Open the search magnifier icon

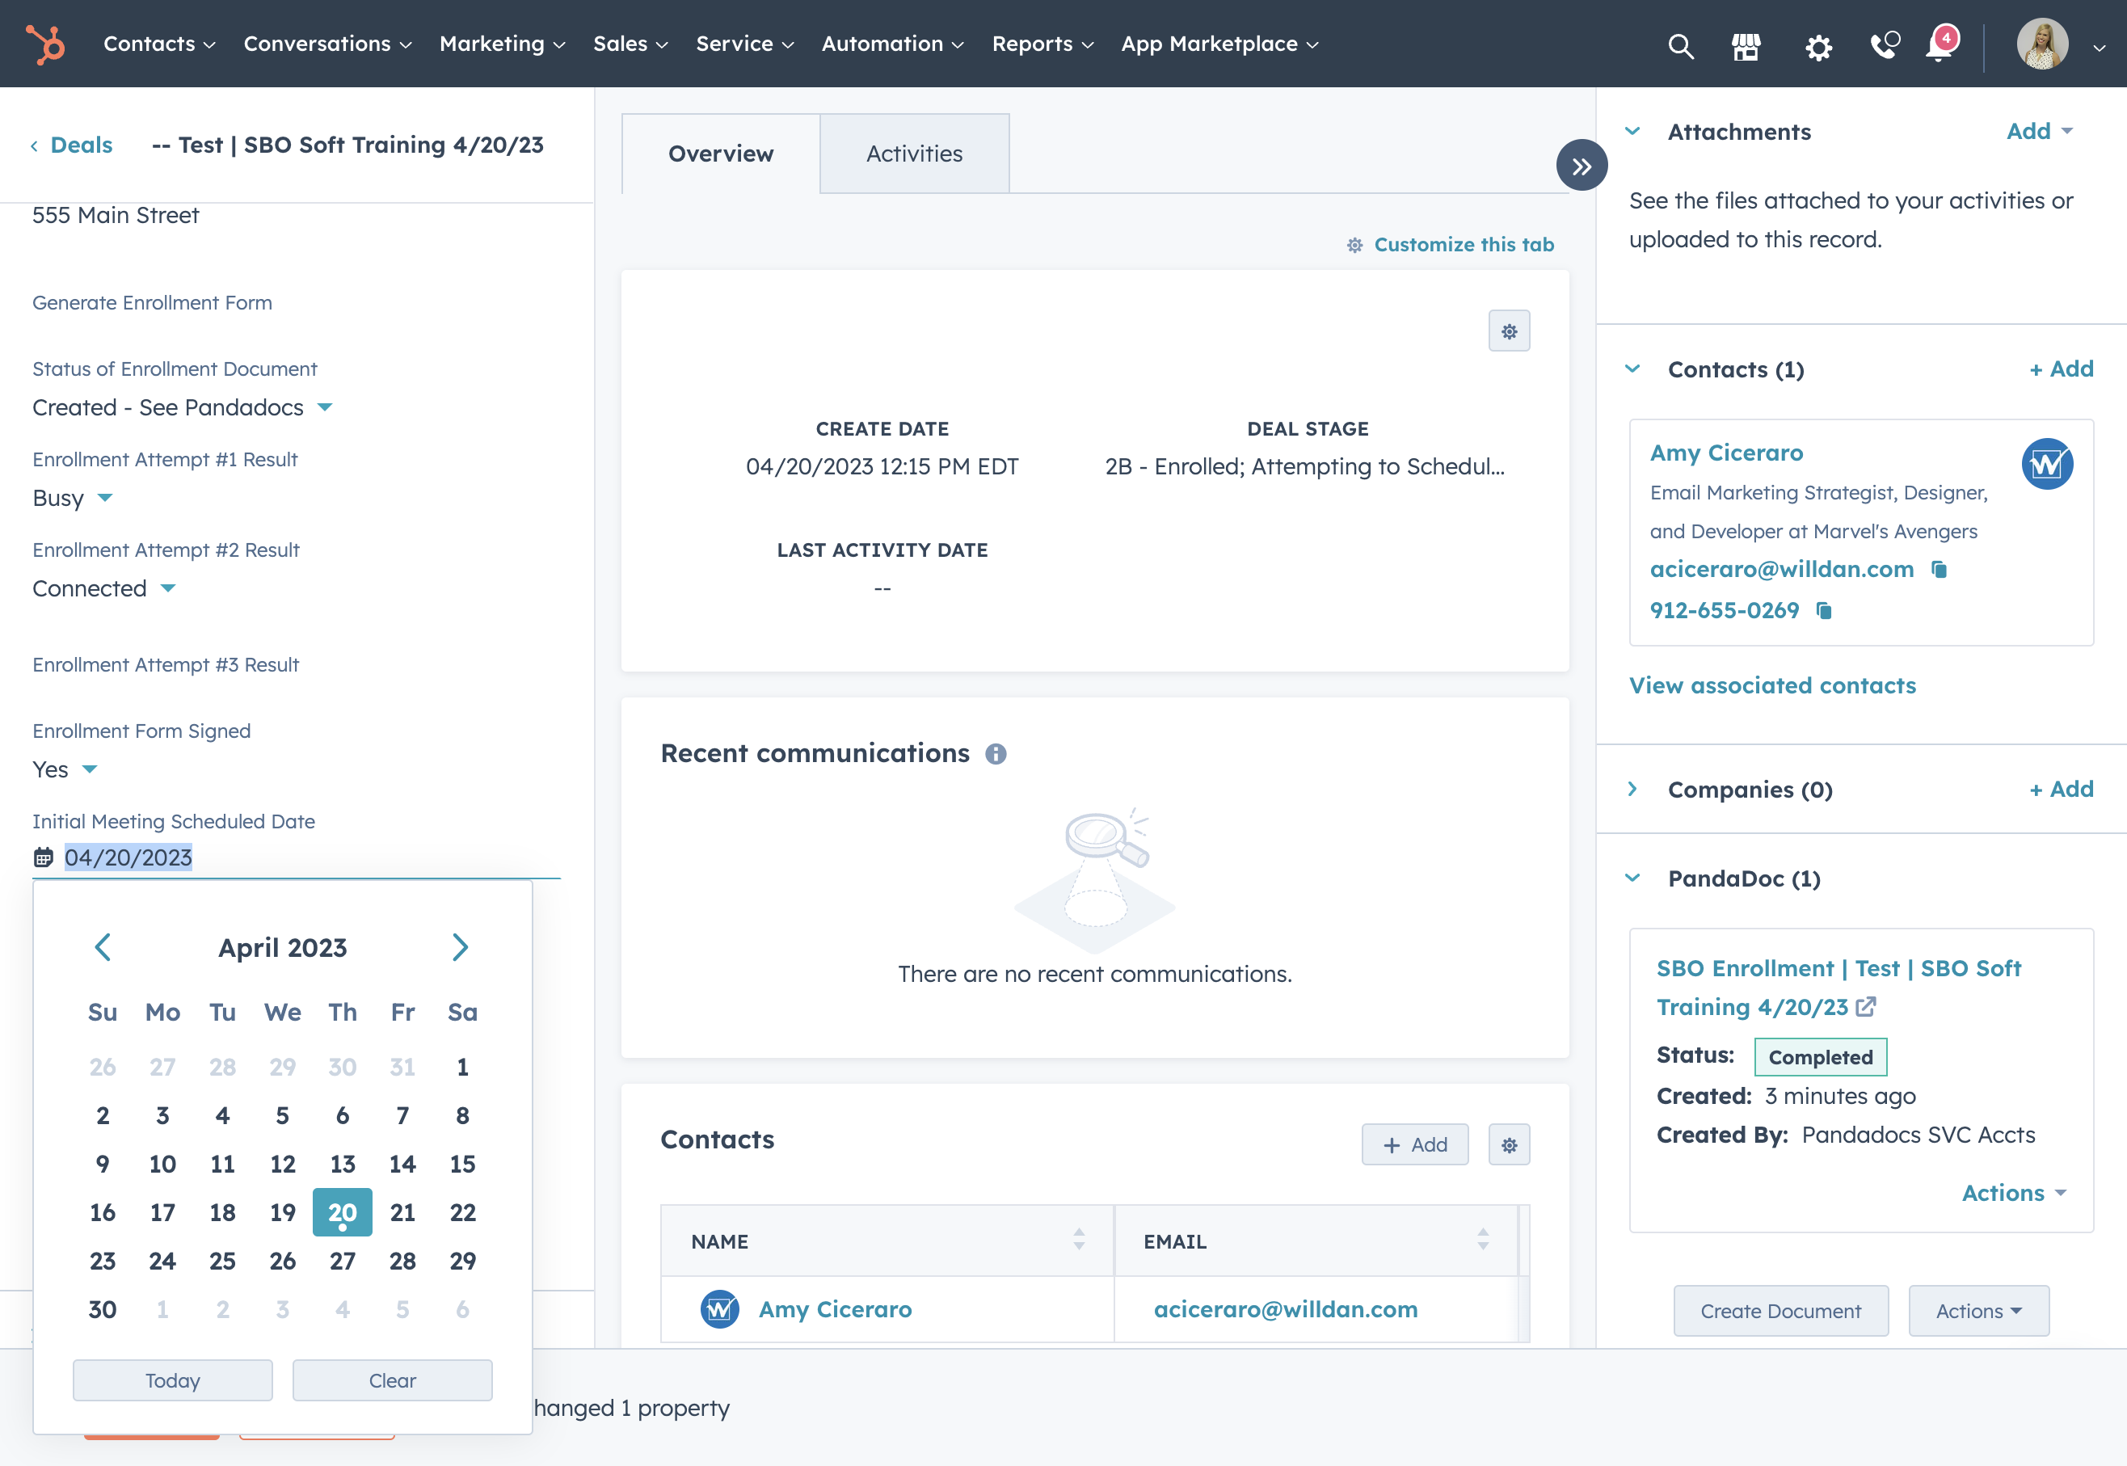point(1680,45)
